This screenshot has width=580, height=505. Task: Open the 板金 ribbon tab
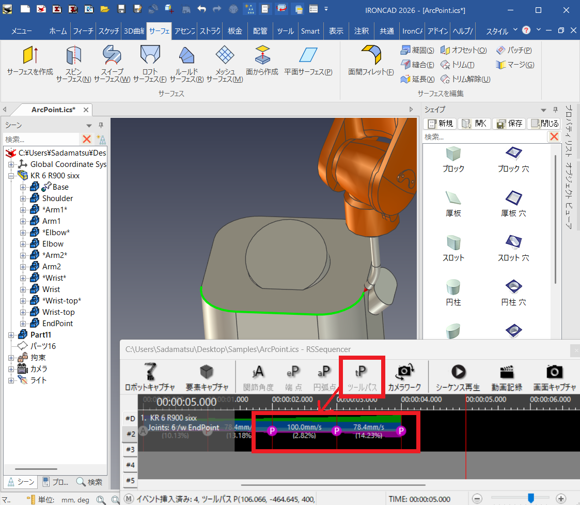[x=235, y=31]
